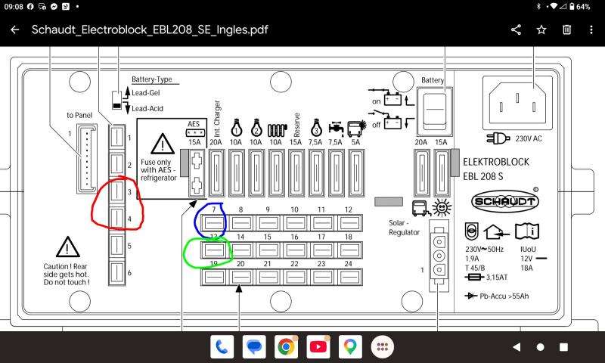This screenshot has width=605, height=363.
Task: Open the app drawer grid icon
Action: tap(382, 347)
